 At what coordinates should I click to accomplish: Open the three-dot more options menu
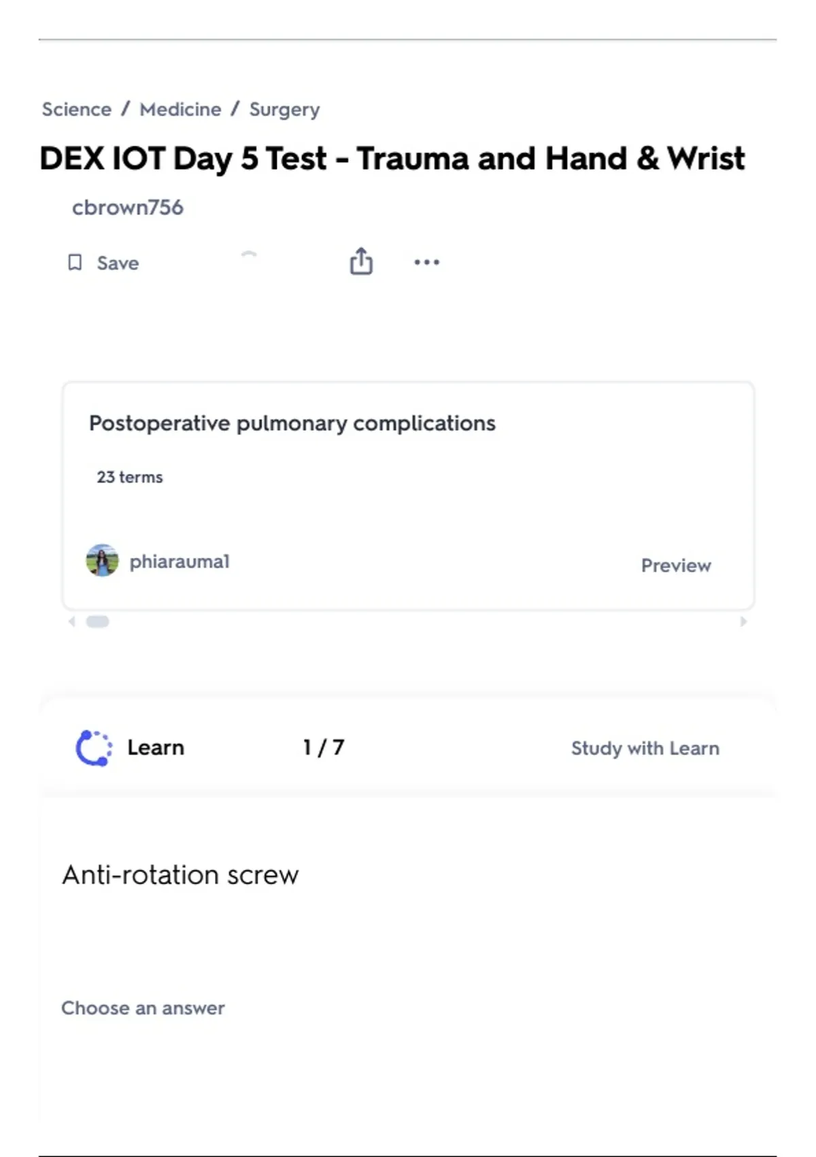pyautogui.click(x=427, y=262)
